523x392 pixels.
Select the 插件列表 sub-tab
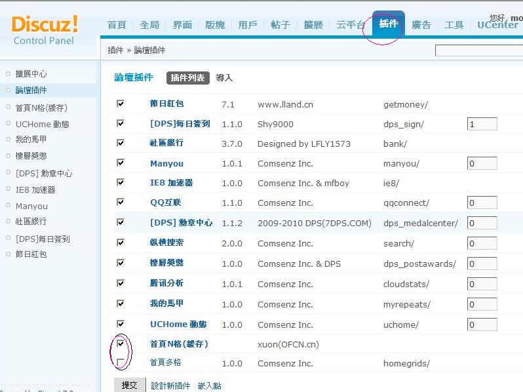(188, 78)
